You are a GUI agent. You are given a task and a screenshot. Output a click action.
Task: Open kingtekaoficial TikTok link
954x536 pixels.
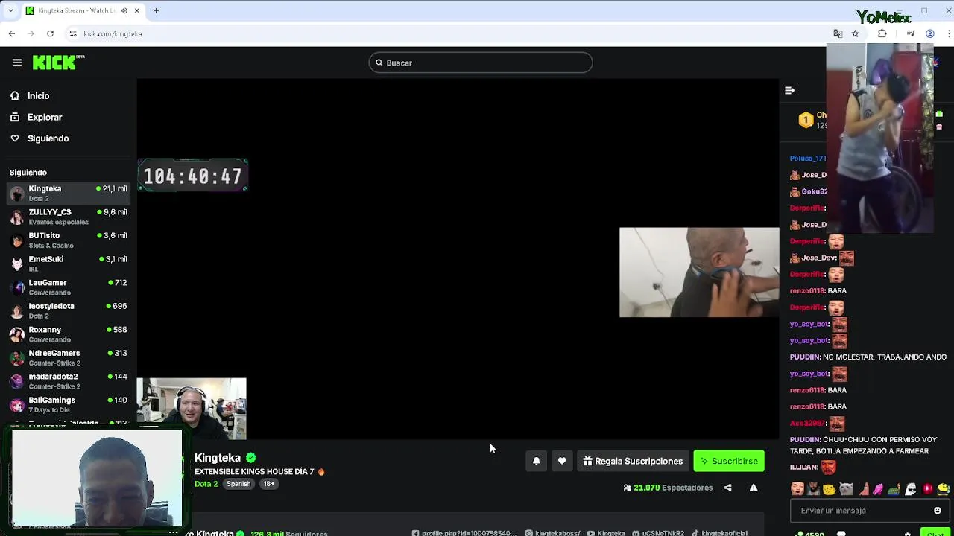coord(719,533)
